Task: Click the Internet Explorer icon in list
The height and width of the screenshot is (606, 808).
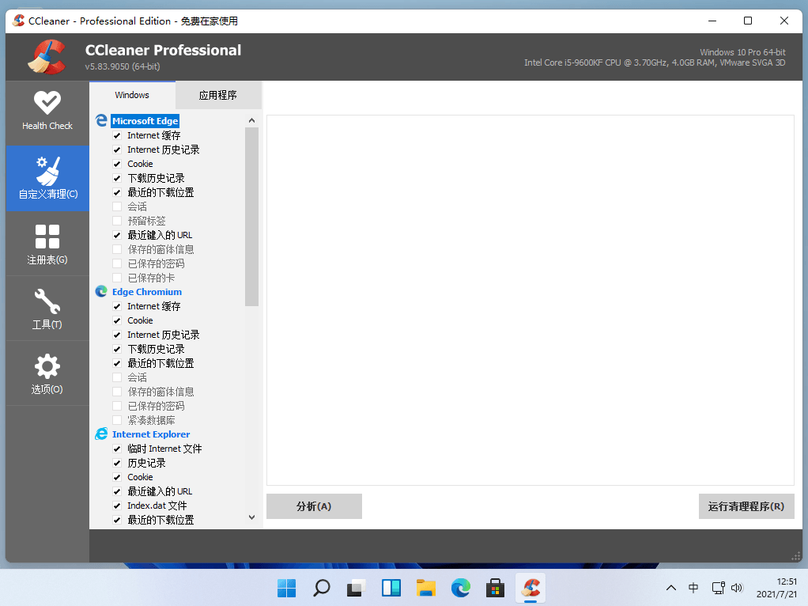Action: 101,434
